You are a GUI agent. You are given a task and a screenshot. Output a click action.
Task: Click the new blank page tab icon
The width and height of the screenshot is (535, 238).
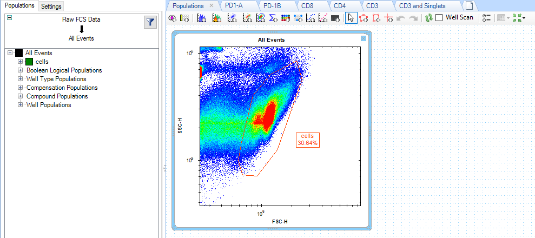[x=470, y=6]
